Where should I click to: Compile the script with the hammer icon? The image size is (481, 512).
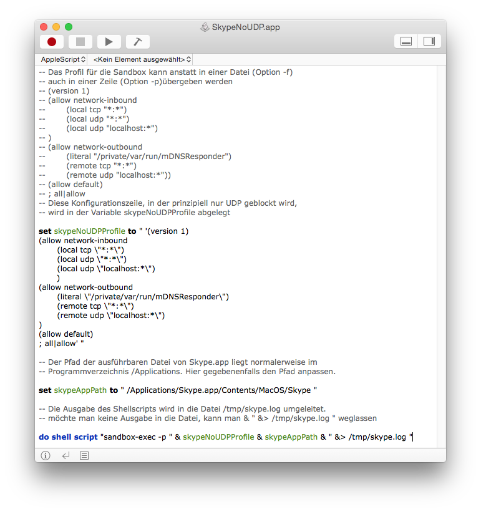[x=138, y=42]
